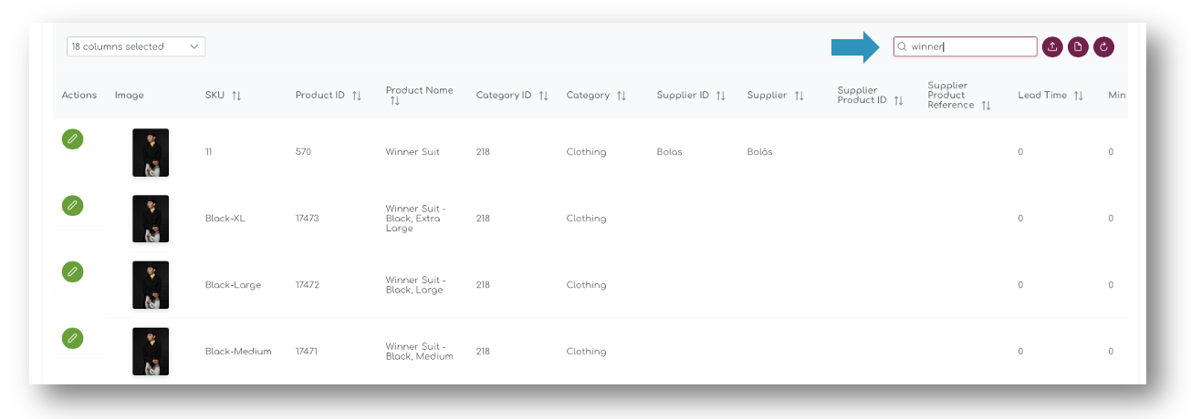Click the Black-XL product image

click(x=151, y=219)
